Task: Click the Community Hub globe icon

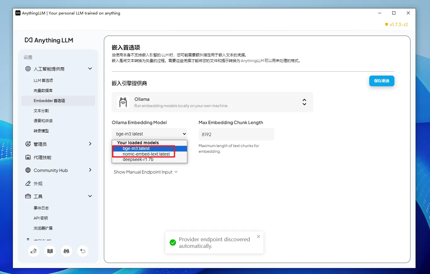Action: coord(28,170)
